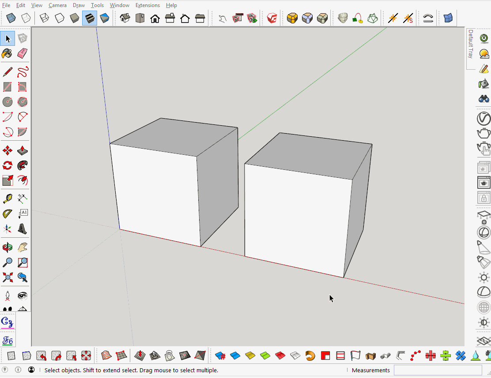Click the Zoom Extents tool
This screenshot has width=491, height=378.
click(x=7, y=277)
